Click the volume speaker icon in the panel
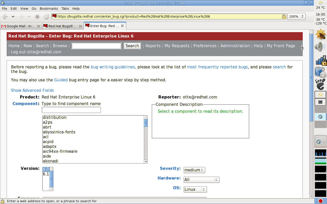Screen dimensions: 327x204 point(320,47)
